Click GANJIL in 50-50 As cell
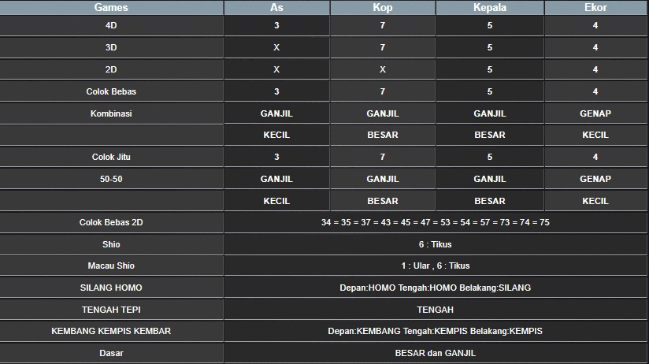This screenshot has width=649, height=364. pyautogui.click(x=276, y=179)
